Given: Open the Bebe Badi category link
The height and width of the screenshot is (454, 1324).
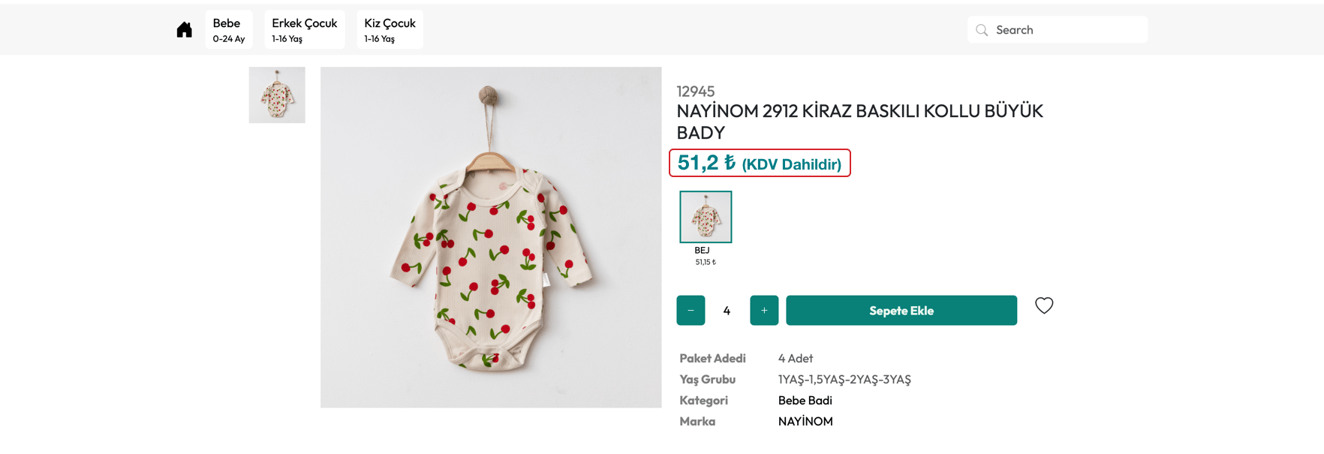Looking at the screenshot, I should click(805, 401).
